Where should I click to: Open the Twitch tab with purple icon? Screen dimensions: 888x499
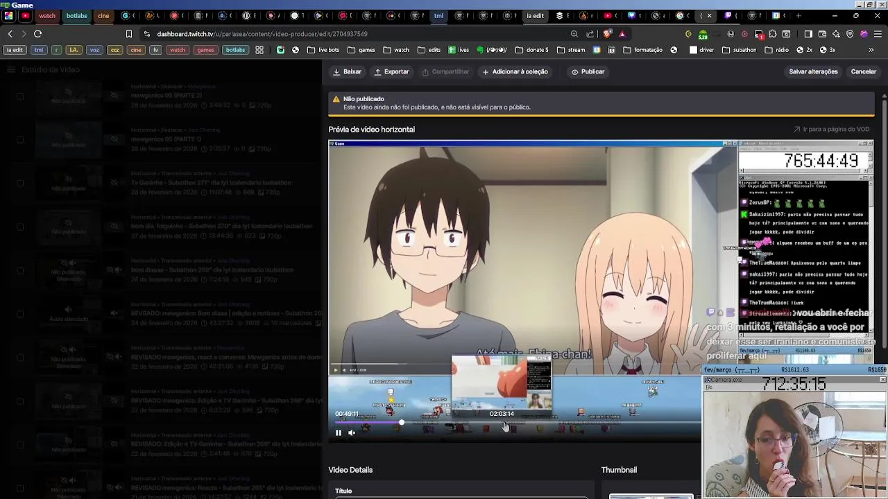point(728,15)
